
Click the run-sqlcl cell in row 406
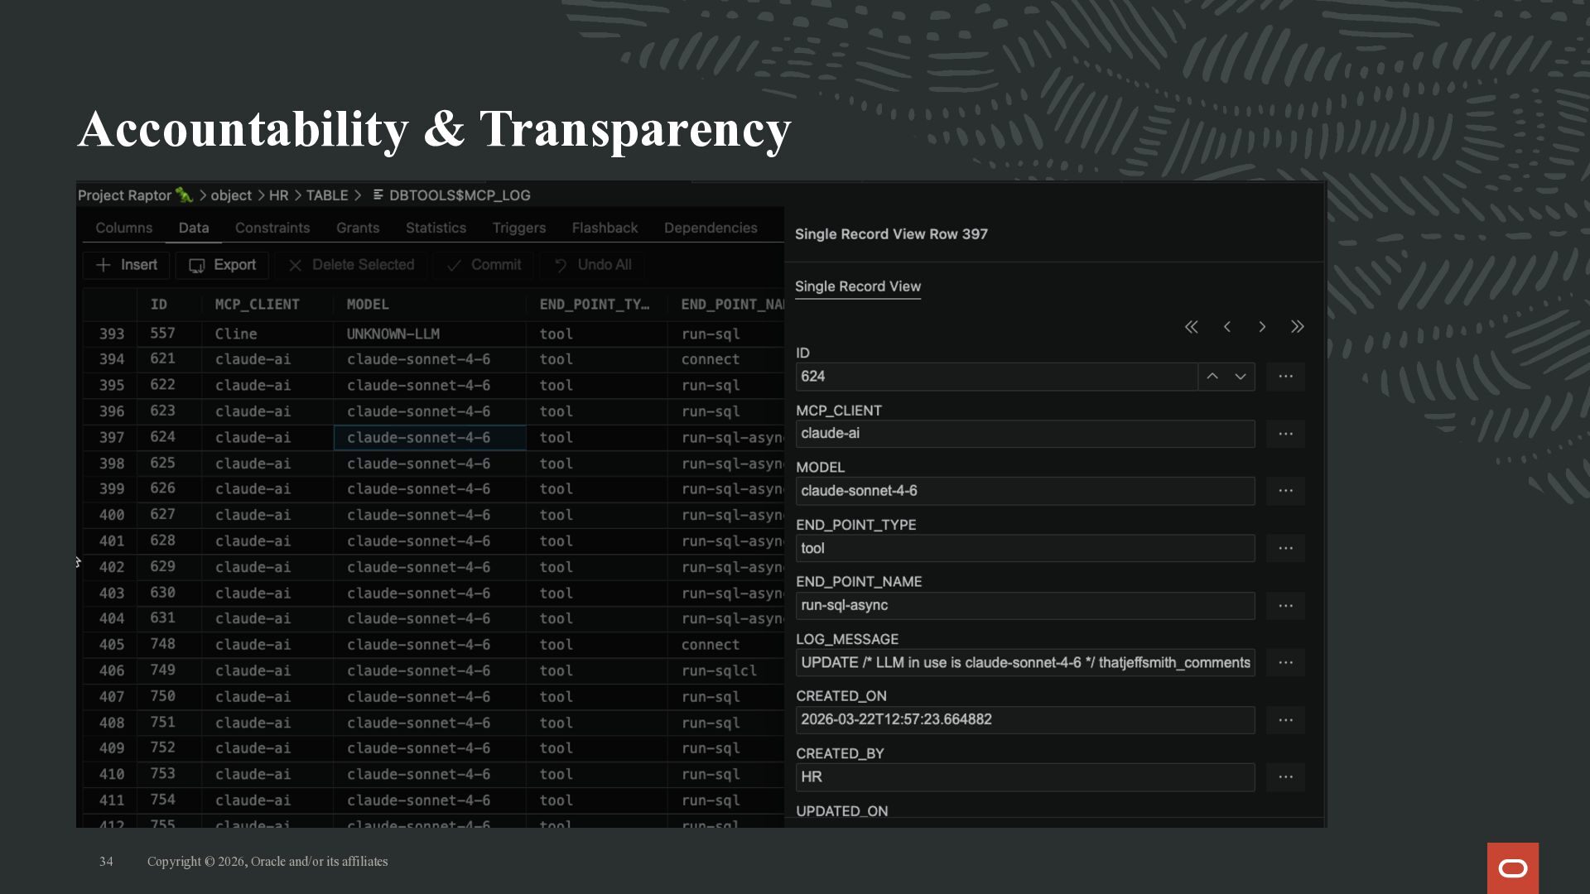click(x=725, y=670)
